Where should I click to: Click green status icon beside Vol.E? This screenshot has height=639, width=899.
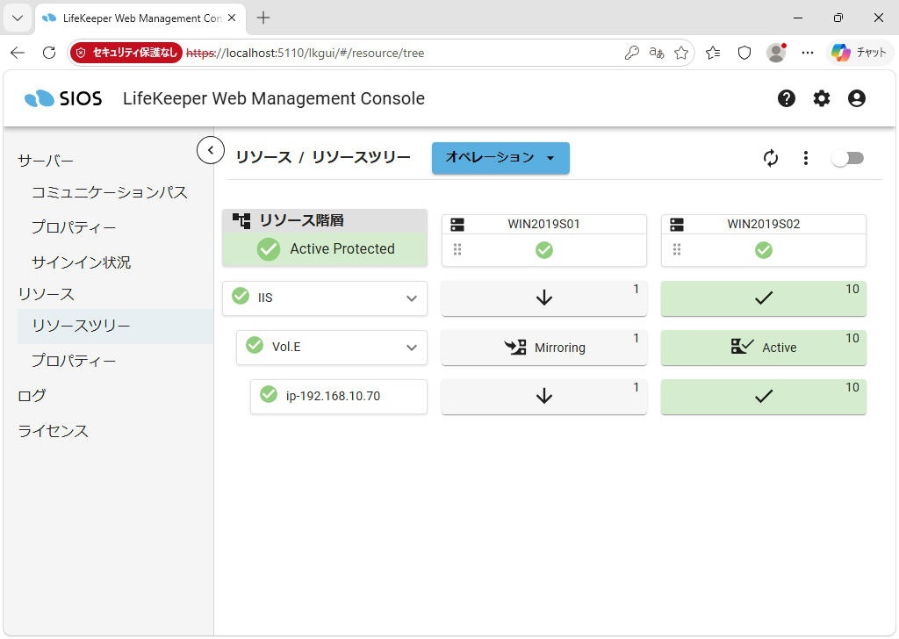(x=255, y=346)
